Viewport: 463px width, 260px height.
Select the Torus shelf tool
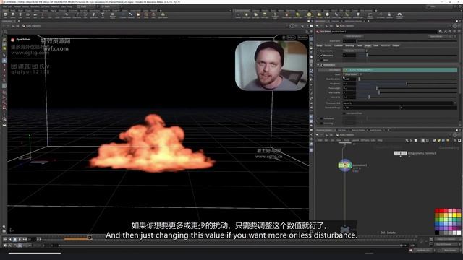click(27, 15)
